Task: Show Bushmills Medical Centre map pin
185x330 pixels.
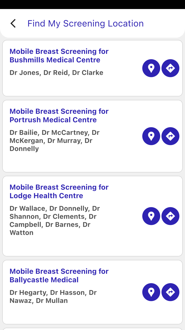Action: click(151, 68)
